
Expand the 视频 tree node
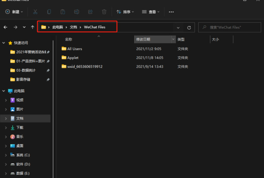coord(6,100)
